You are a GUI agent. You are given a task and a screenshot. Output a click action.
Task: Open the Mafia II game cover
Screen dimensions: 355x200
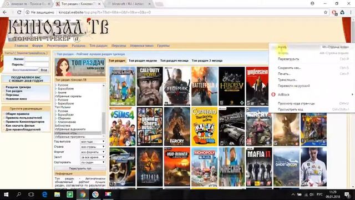point(259,167)
